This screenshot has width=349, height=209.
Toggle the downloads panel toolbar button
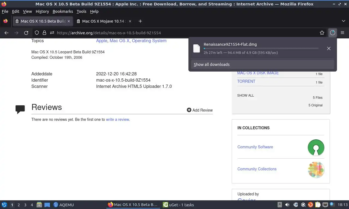tap(332, 33)
